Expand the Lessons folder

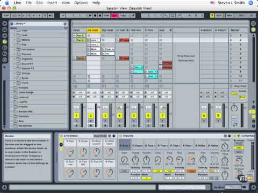[x=12, y=97]
